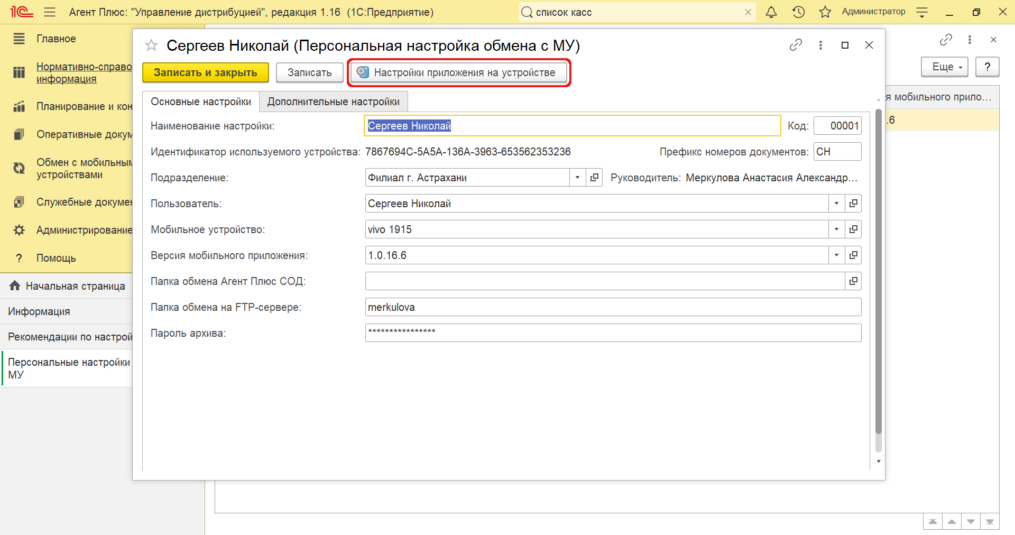Edit Пароль архива field
This screenshot has height=535, width=1015.
point(613,333)
